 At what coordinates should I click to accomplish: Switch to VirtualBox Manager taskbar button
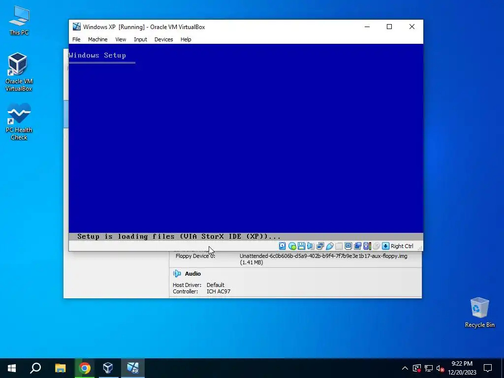tap(108, 368)
